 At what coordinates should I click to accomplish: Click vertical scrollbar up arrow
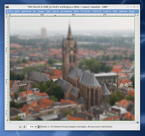[x=137, y=18]
